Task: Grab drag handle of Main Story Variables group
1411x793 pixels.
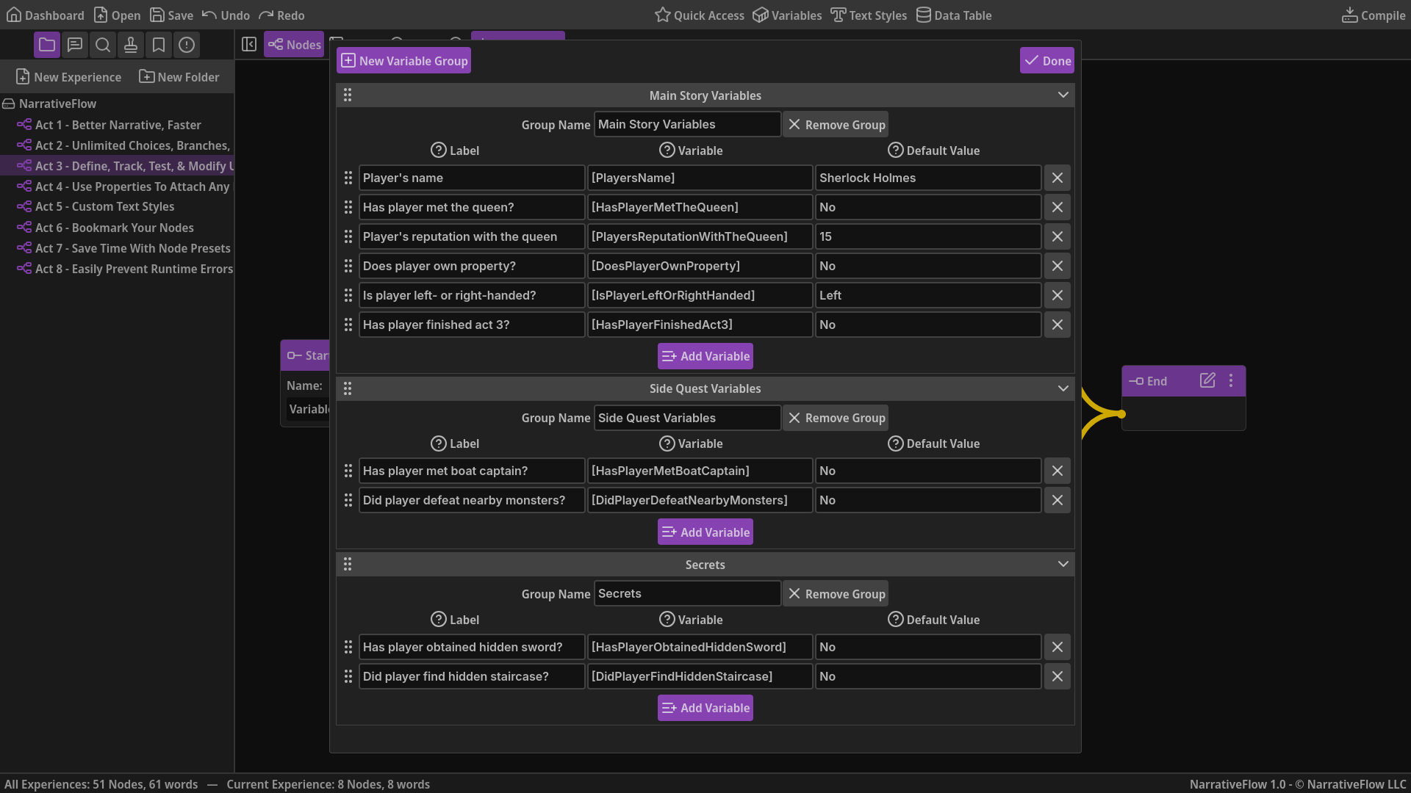Action: [348, 95]
